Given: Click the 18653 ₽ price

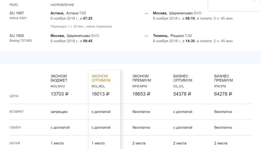Looking at the screenshot, I should (141, 94).
